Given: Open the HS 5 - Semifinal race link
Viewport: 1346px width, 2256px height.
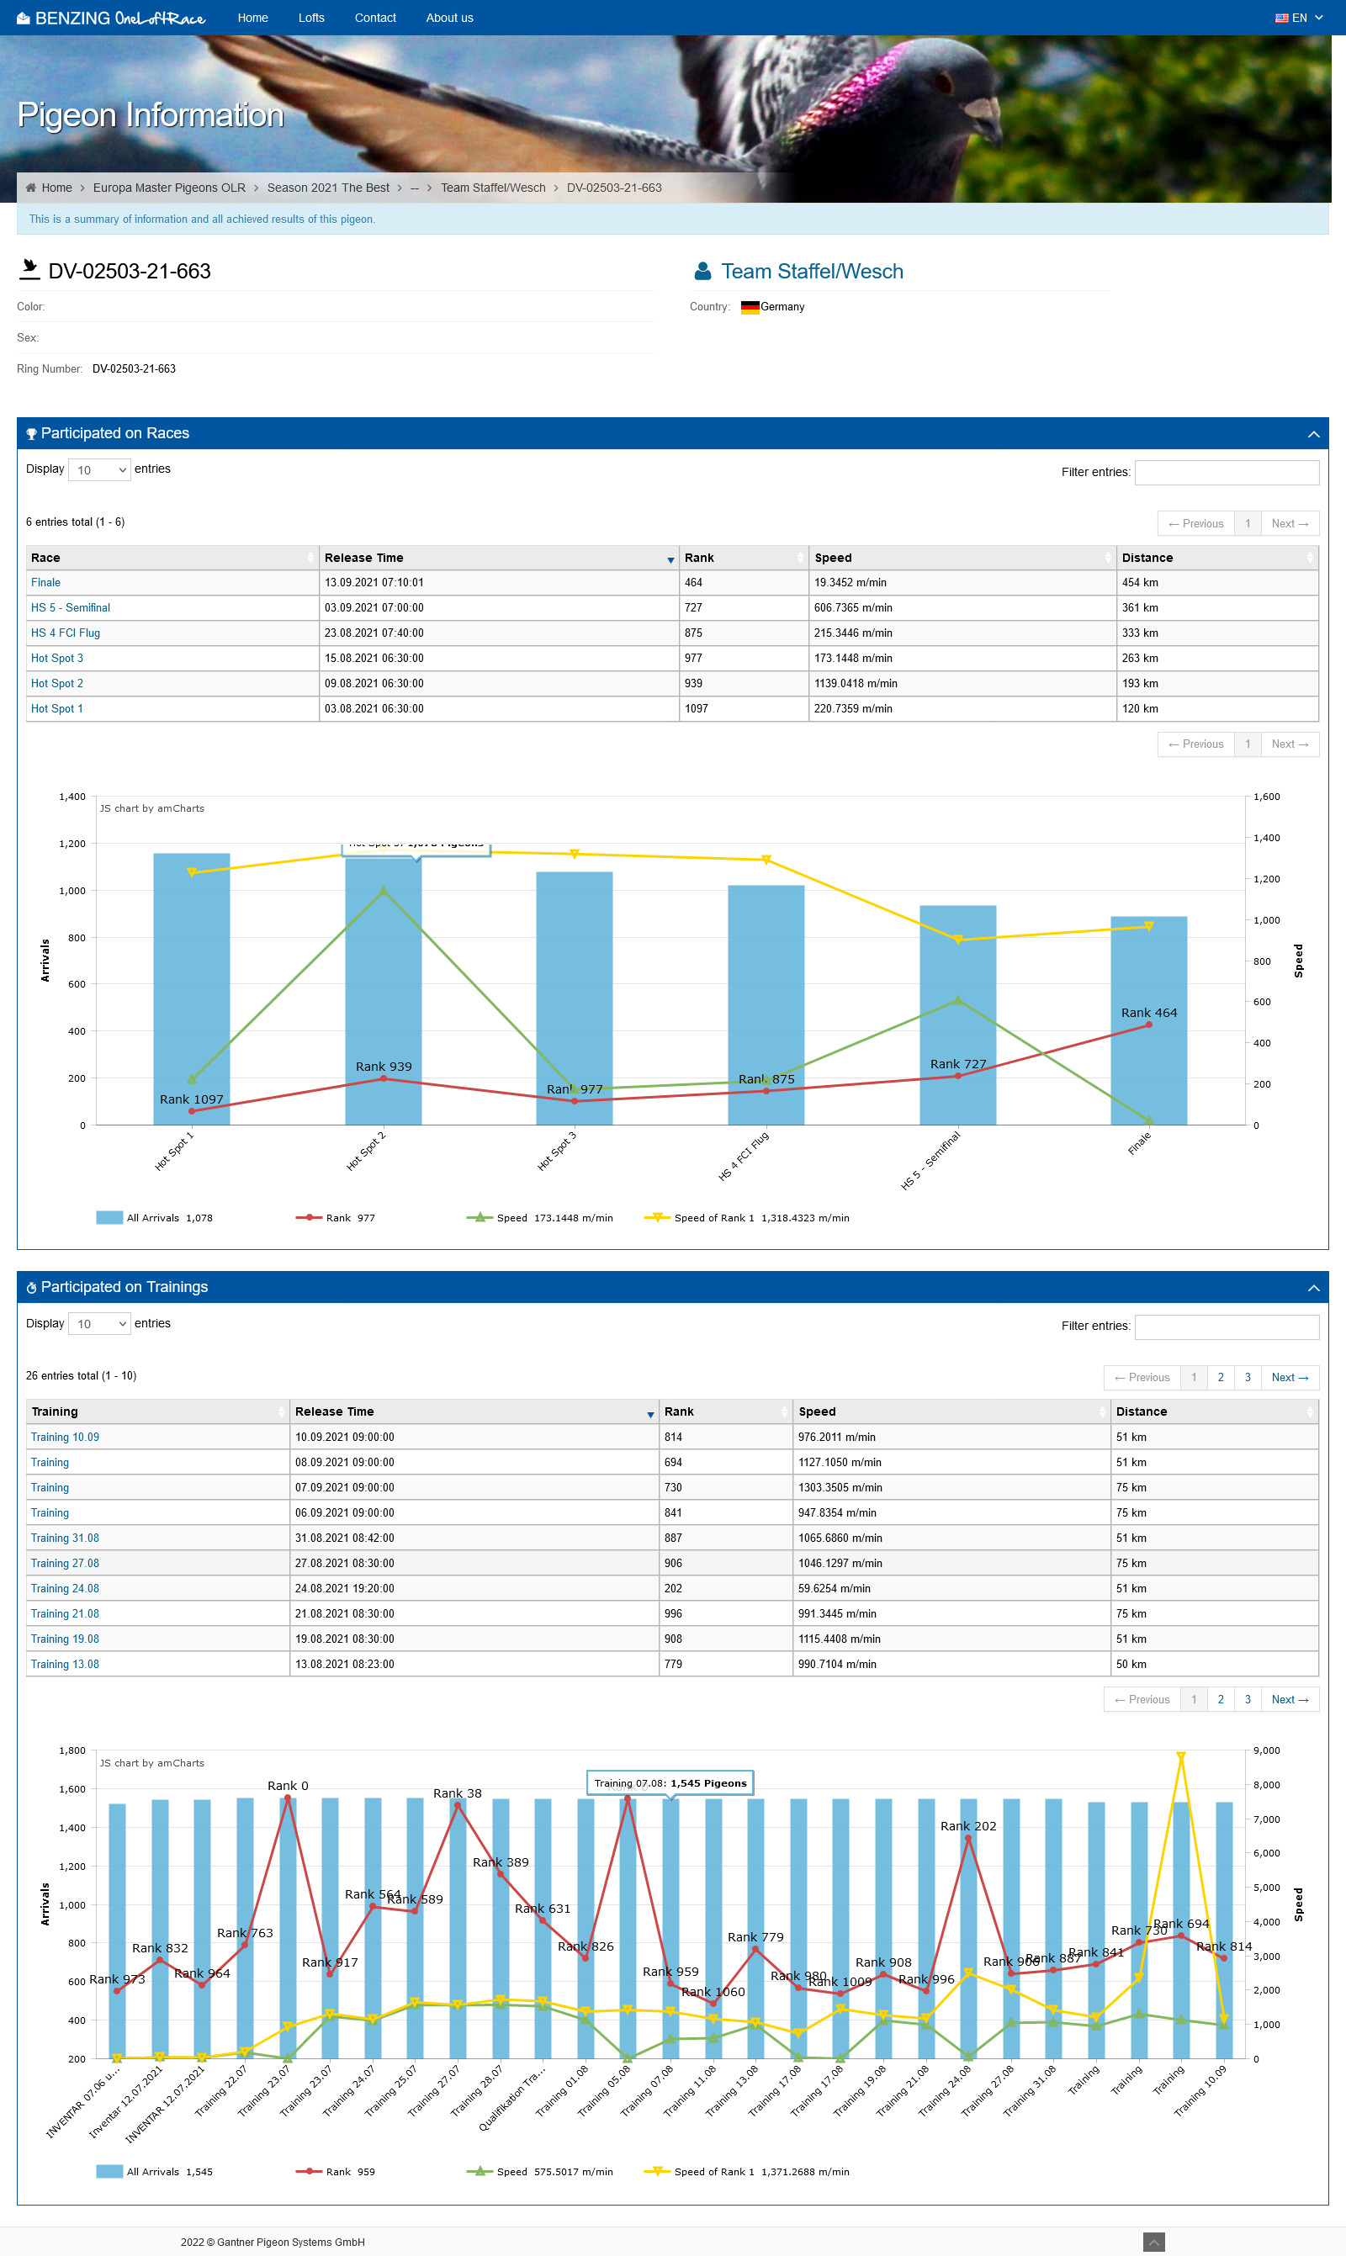Looking at the screenshot, I should [71, 607].
